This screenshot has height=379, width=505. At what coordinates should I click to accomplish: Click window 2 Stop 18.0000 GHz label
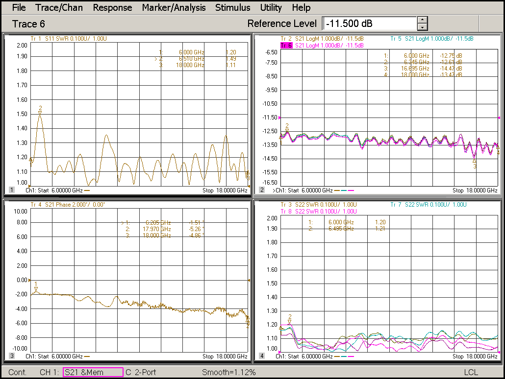pos(475,190)
